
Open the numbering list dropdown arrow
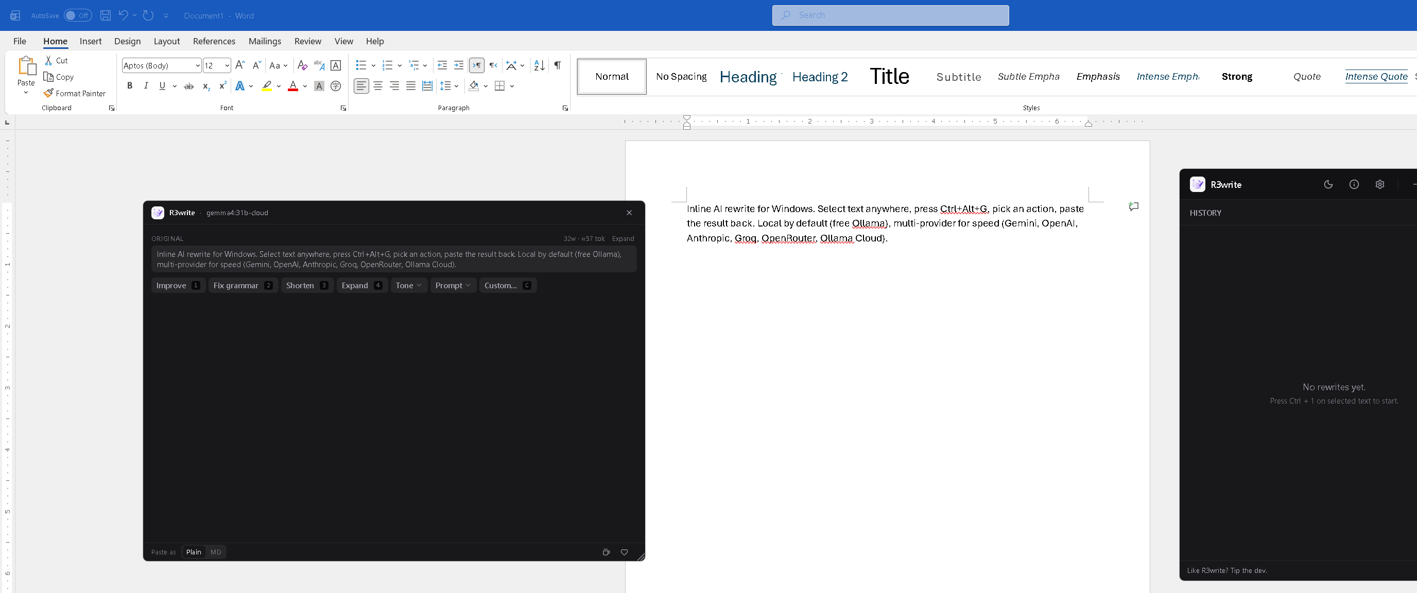400,65
